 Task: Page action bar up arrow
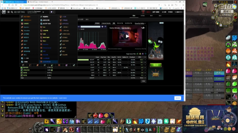120,128
